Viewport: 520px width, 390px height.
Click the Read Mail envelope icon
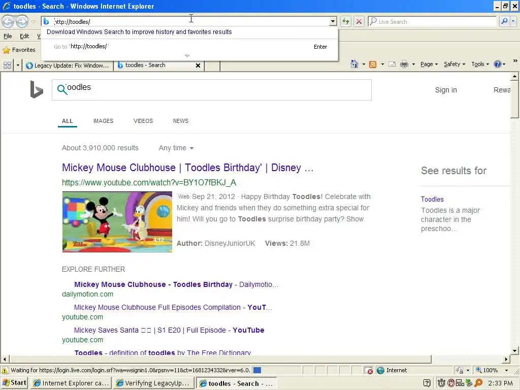392,64
